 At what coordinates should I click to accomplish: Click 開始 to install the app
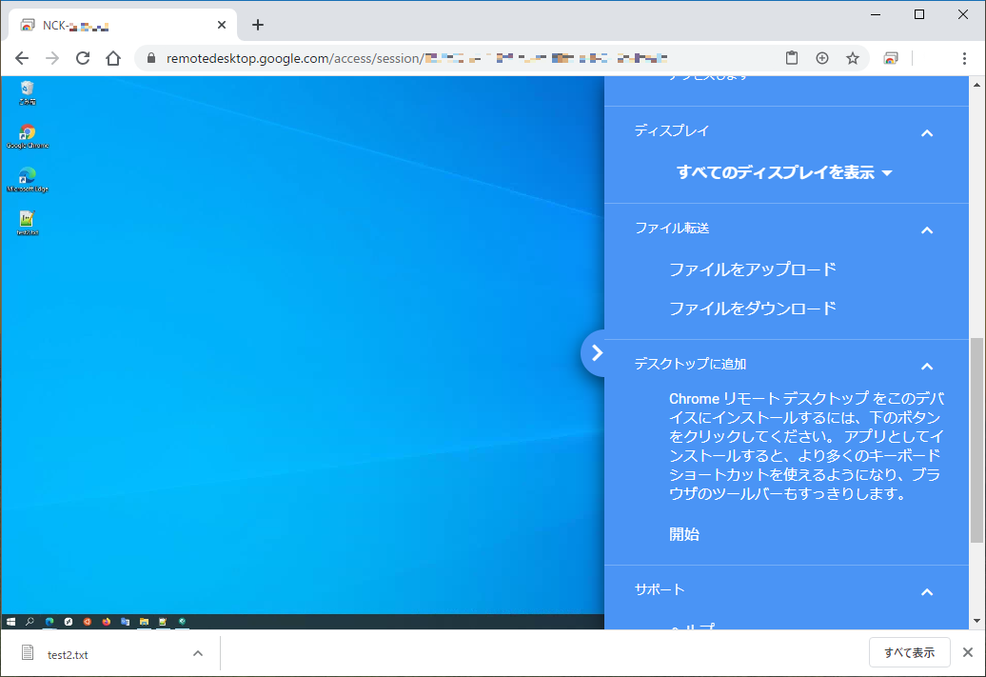point(684,534)
